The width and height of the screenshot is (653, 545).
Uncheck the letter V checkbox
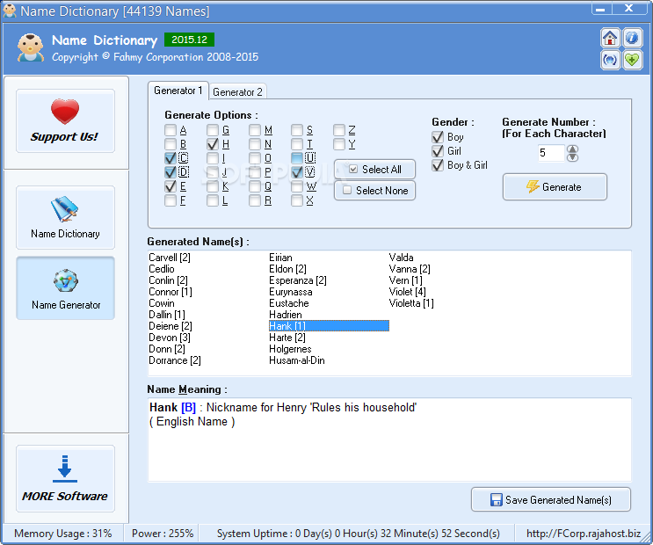297,172
